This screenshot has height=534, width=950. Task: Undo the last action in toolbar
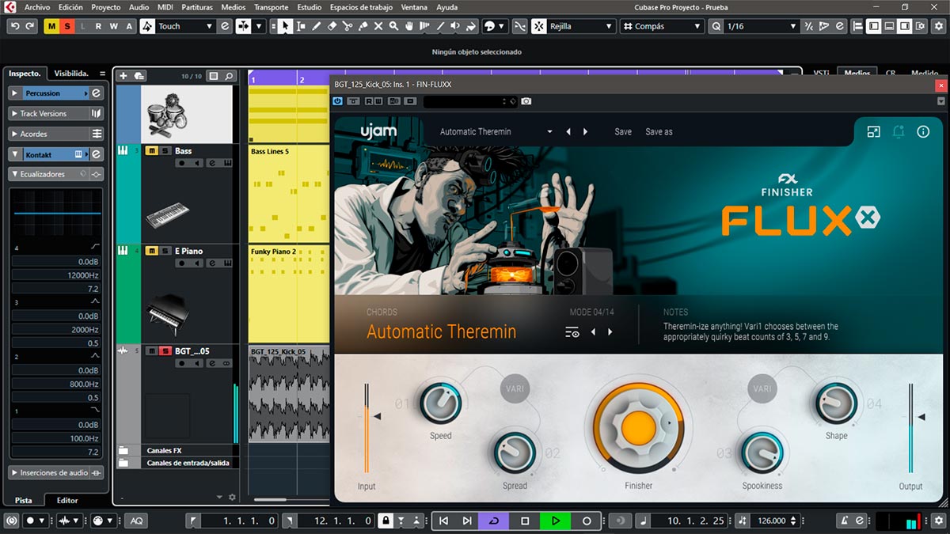15,26
